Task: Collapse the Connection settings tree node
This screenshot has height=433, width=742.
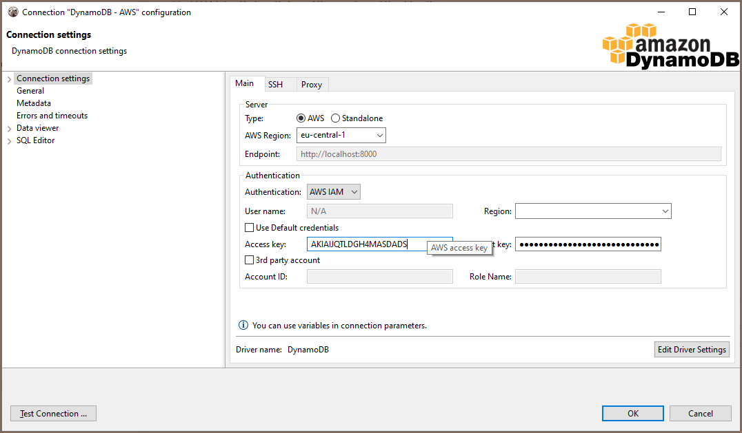Action: (8, 78)
